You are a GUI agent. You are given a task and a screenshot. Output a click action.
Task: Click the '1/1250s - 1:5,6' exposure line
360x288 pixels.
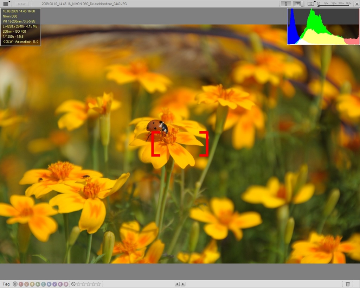point(13,36)
